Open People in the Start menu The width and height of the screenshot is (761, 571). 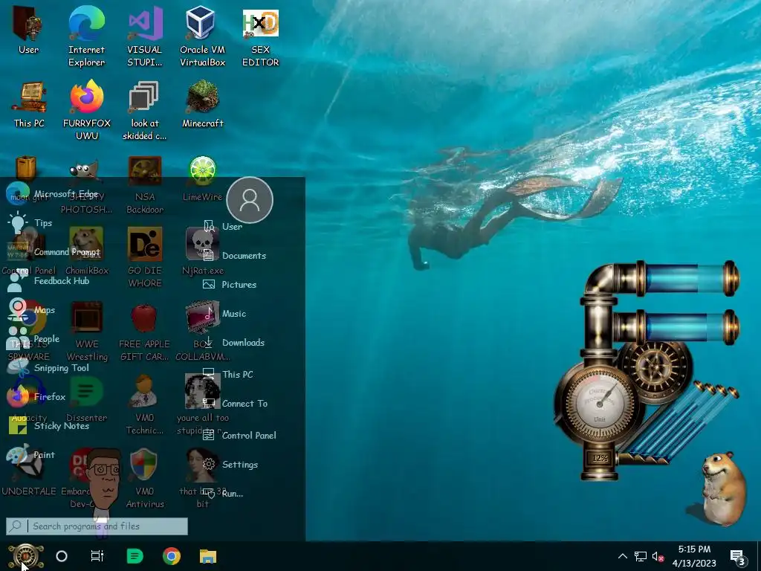(x=33, y=339)
